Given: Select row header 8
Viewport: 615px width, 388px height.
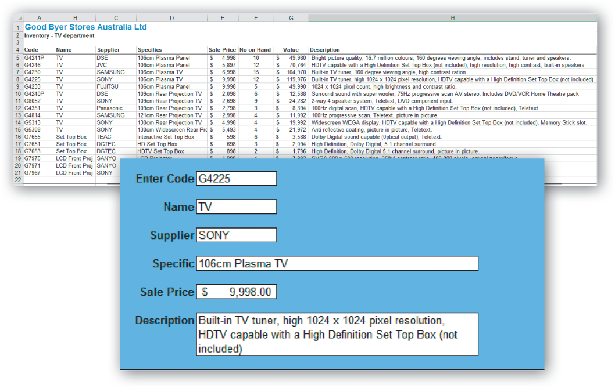Looking at the screenshot, I should (x=18, y=79).
